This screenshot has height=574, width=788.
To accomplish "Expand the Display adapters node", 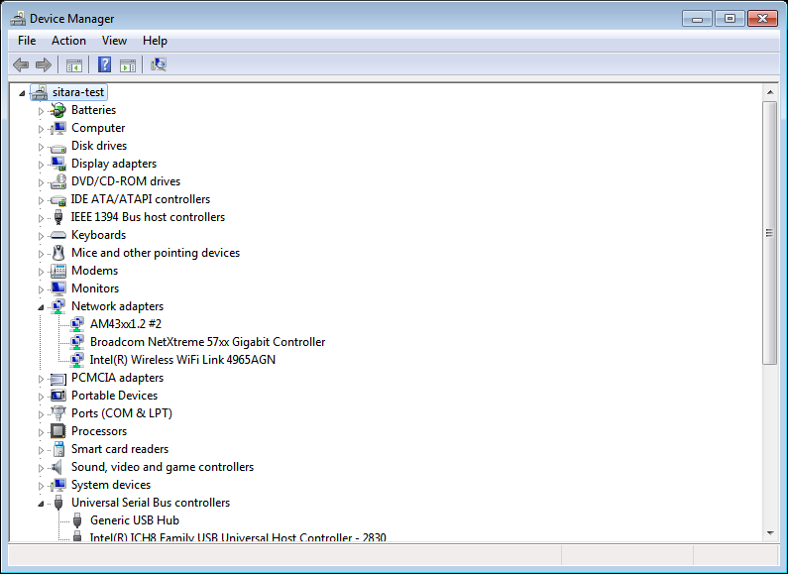I will [42, 165].
